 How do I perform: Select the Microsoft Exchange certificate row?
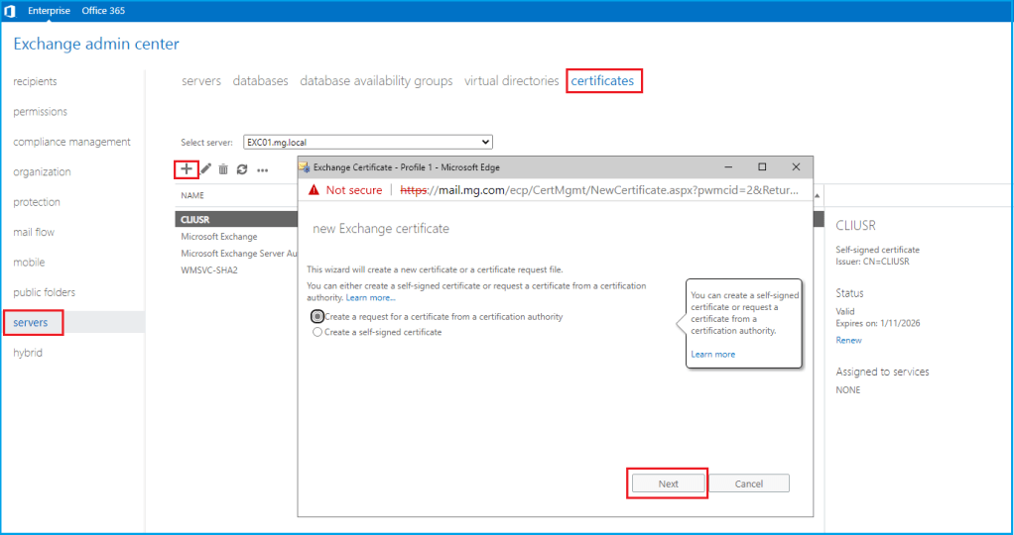click(x=219, y=237)
